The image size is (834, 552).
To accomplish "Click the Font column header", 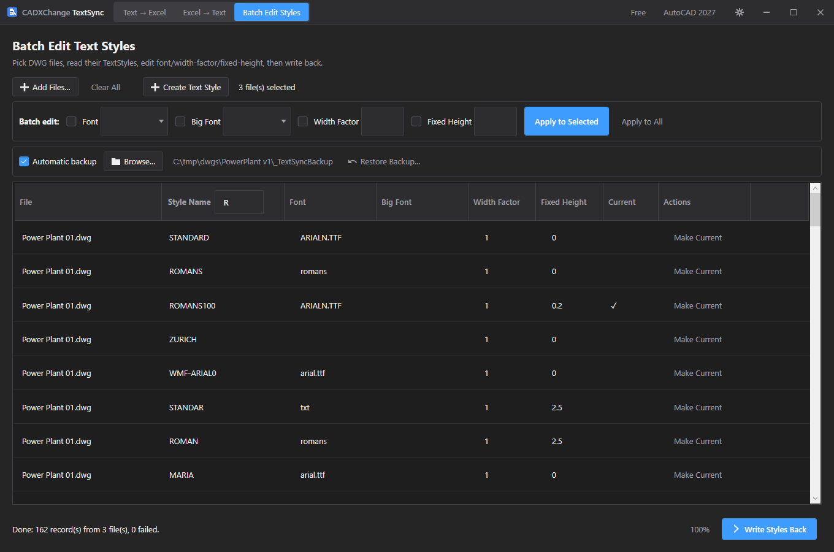I will click(x=331, y=202).
